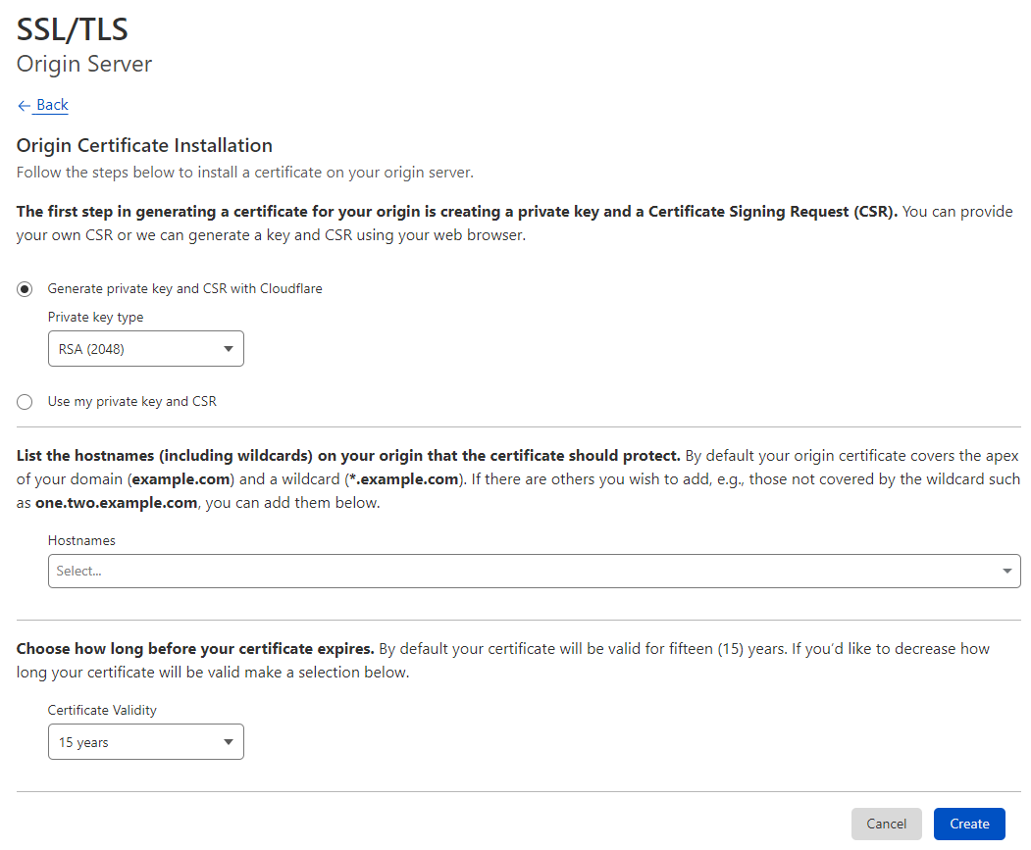Expand the Hostnames list using its arrow icon
The width and height of the screenshot is (1031, 850).
tap(1006, 572)
